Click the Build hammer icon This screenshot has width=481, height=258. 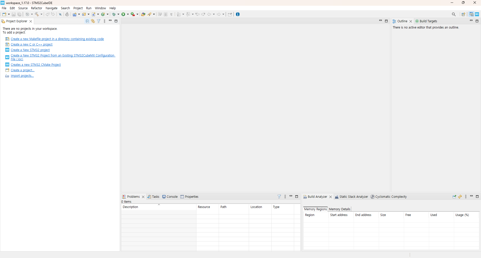click(37, 14)
